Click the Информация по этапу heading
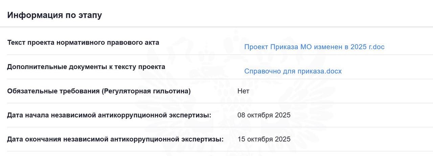 click(54, 15)
